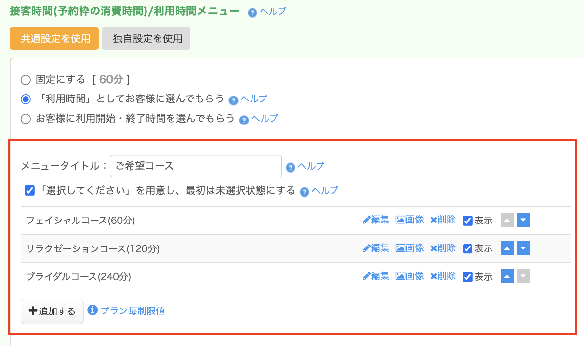Move リラクゼーションコース up with arrow

pyautogui.click(x=507, y=248)
